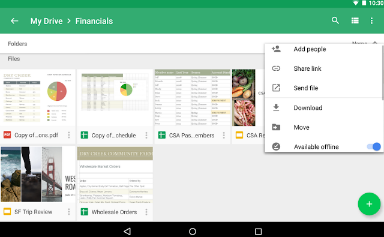Go back with the header arrow
Screen dimensions: 384x237
pos(14,21)
